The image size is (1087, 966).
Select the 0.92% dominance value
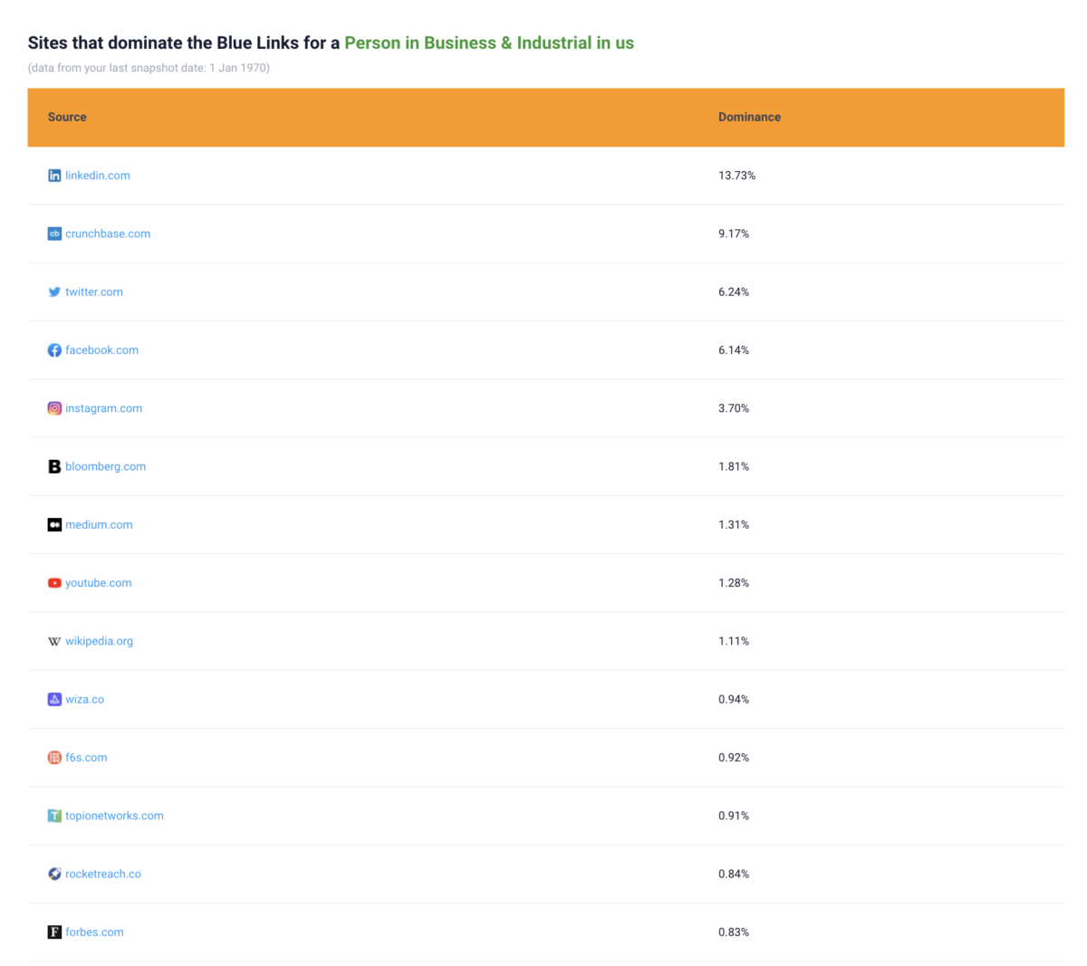pos(734,758)
